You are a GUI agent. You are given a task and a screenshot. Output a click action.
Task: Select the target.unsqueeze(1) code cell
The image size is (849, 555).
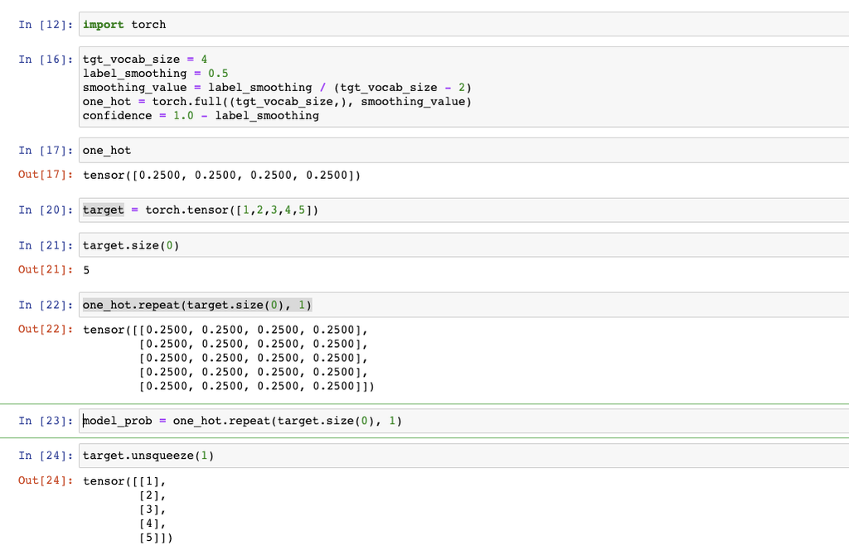464,456
